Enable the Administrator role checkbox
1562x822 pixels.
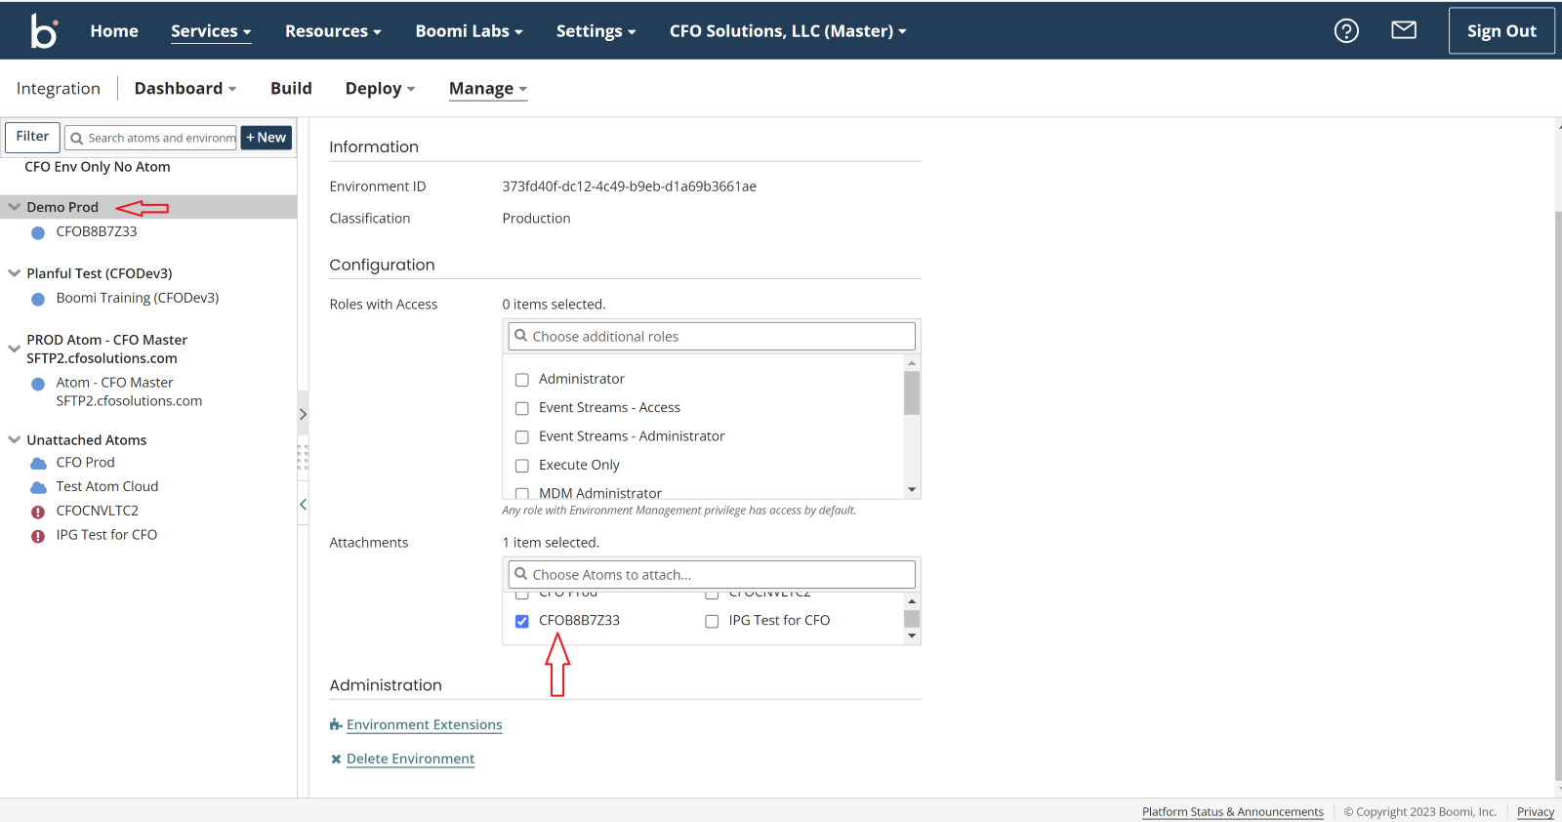tap(522, 380)
